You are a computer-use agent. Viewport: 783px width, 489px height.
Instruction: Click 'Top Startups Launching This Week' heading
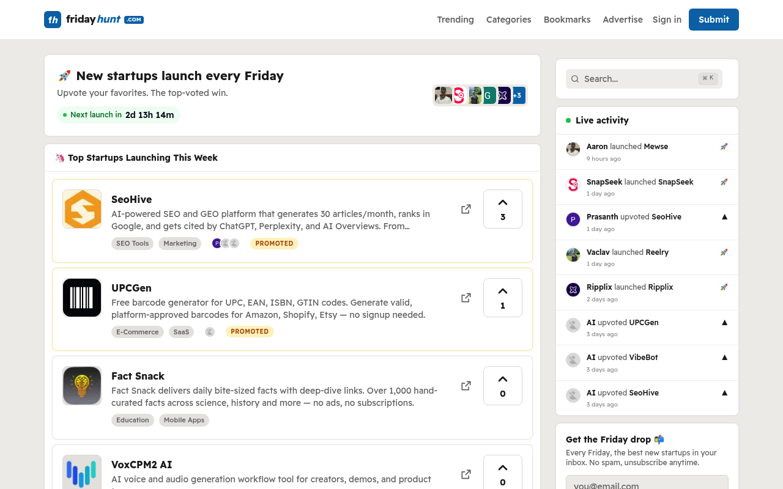(143, 158)
